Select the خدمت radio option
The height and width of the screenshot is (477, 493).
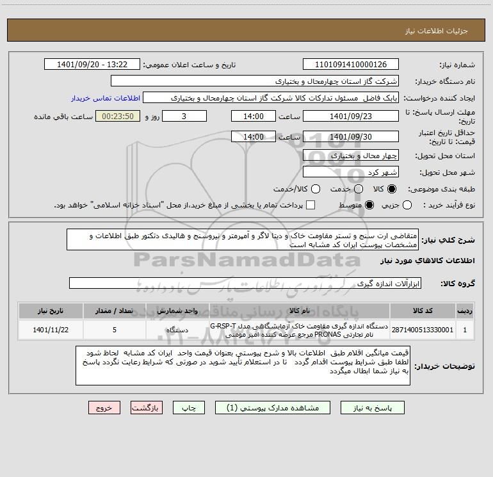pyautogui.click(x=359, y=189)
